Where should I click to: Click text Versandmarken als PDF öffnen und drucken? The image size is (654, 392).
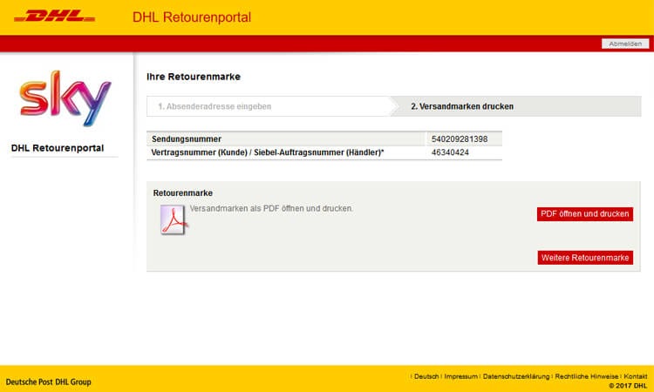pyautogui.click(x=271, y=208)
